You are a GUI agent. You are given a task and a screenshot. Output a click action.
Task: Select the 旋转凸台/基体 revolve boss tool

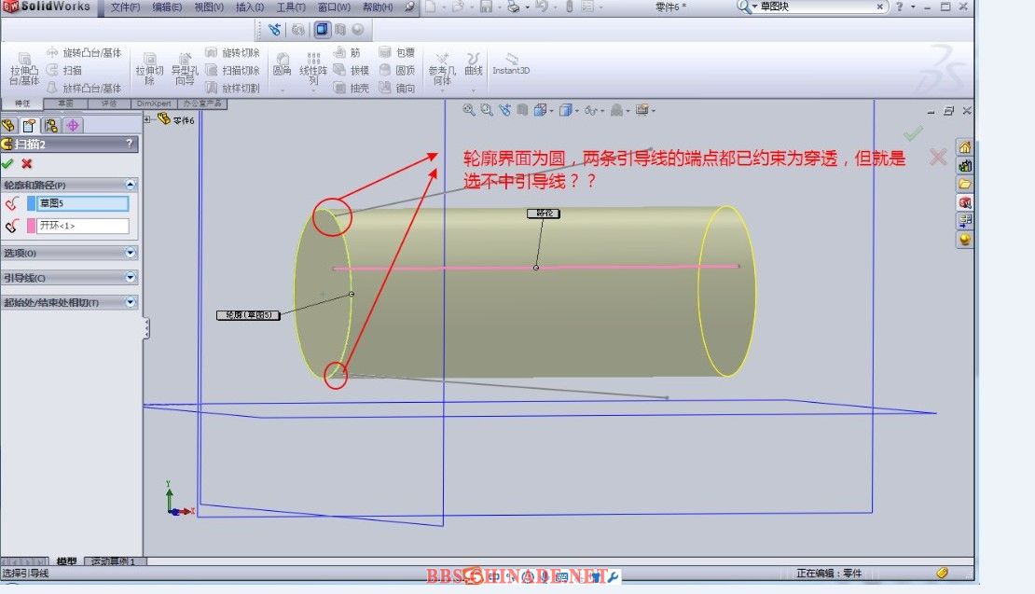pos(84,52)
